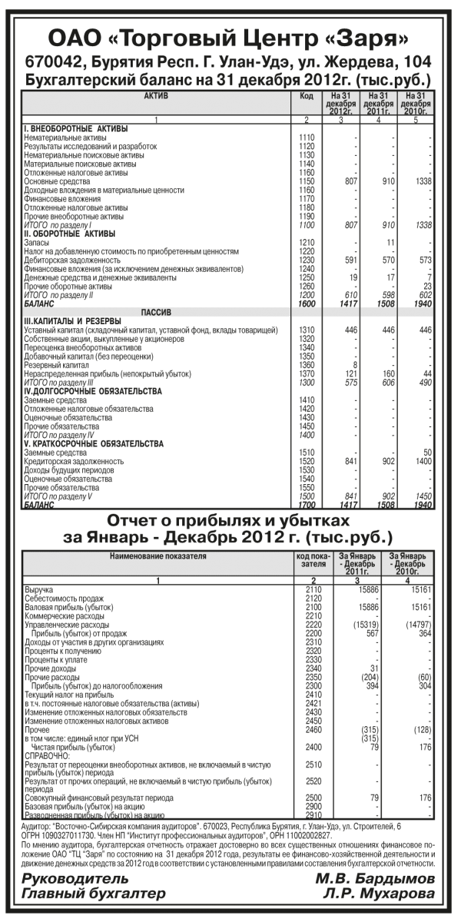Click the за Январь - Декабрь 2012 г. subtitle
The image size is (461, 922).
pyautogui.click(x=229, y=535)
